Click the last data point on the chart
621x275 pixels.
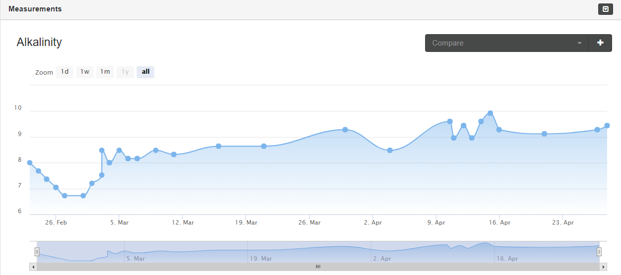pyautogui.click(x=607, y=126)
